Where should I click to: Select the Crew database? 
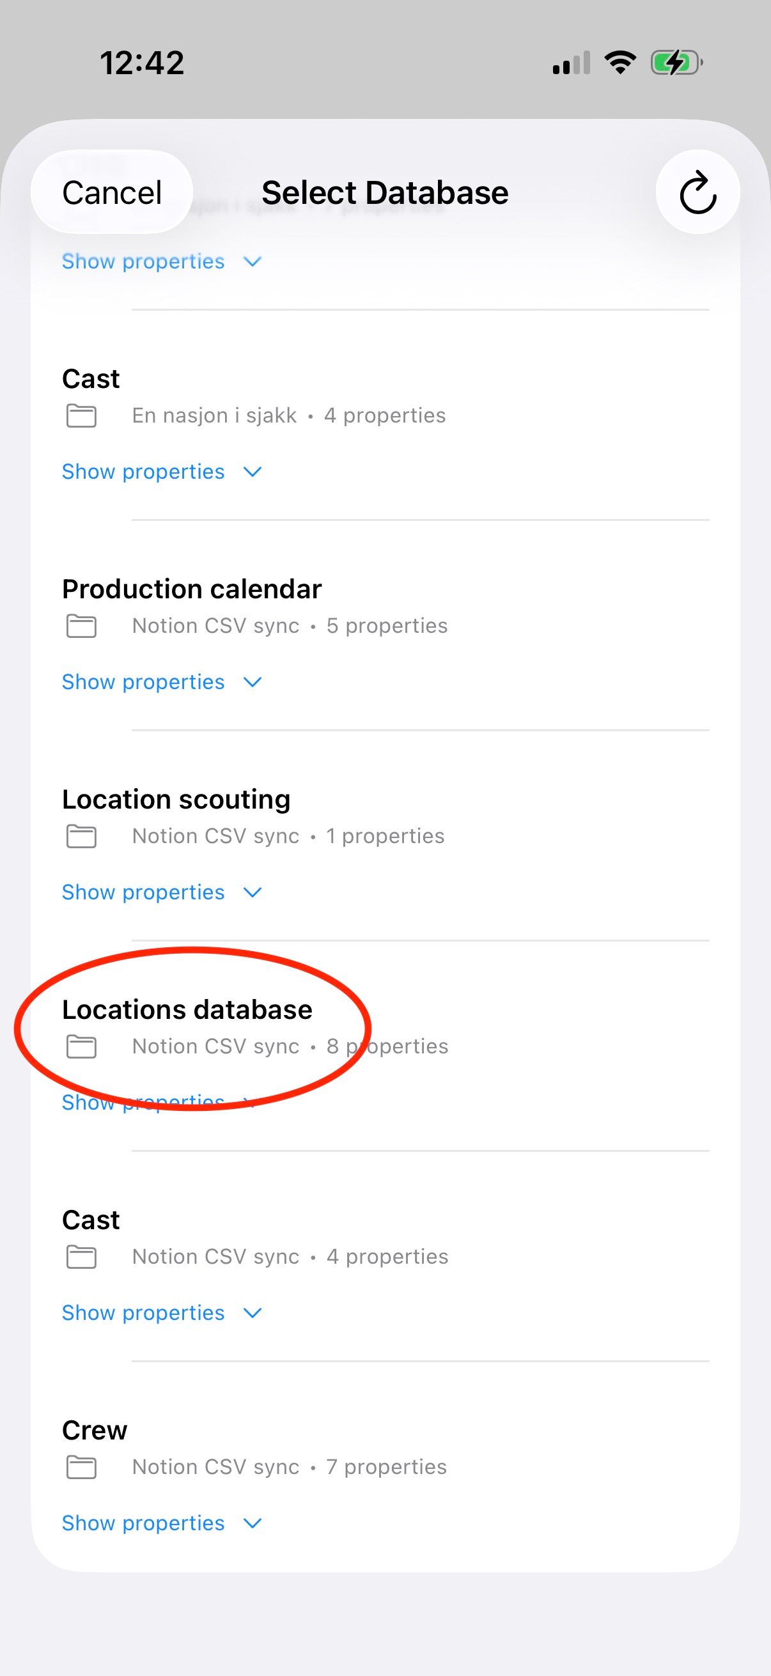tap(385, 1448)
